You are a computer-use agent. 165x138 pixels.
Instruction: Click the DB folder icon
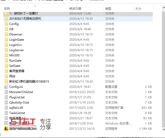6,29
